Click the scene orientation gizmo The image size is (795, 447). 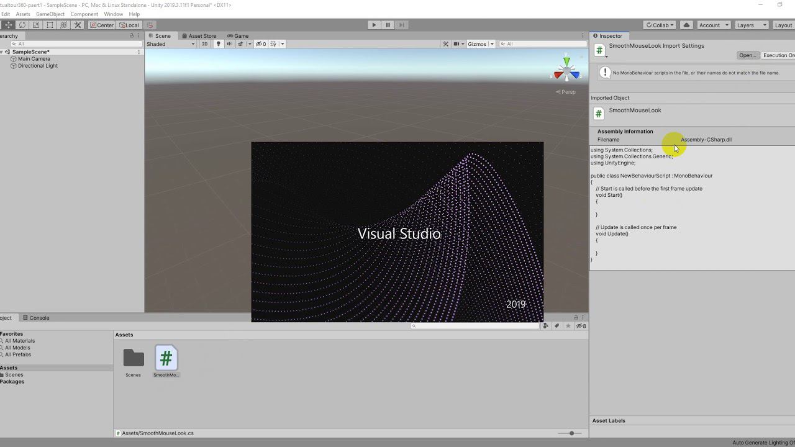point(566,71)
